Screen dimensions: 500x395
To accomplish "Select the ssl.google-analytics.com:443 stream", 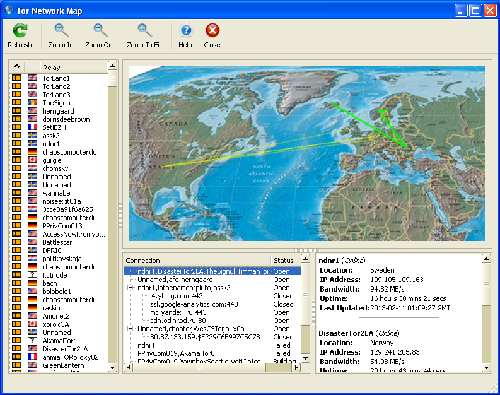I will pos(194,304).
